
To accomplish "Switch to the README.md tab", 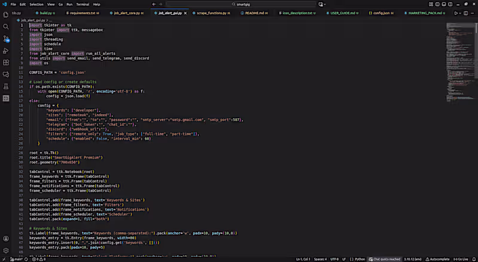I will (x=255, y=13).
